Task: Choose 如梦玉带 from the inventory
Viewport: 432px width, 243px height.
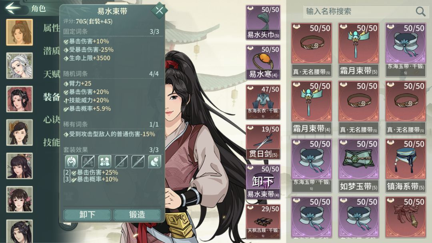Action: 358,165
